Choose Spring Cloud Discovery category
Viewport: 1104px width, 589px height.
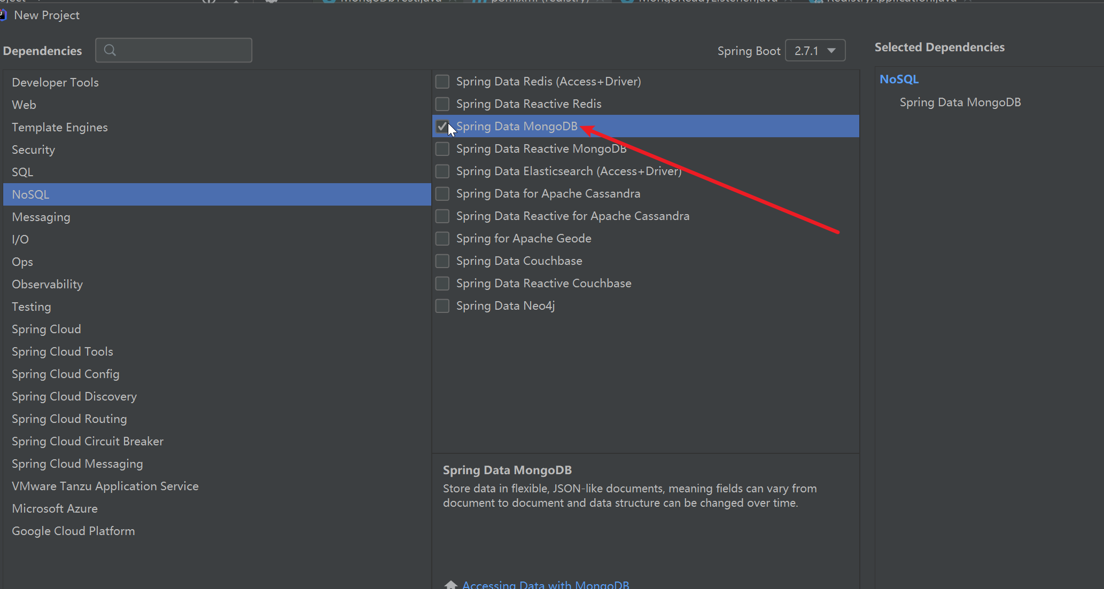click(74, 396)
